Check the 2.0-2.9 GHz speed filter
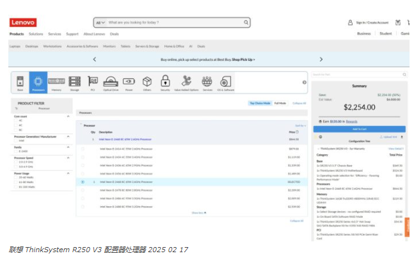 click(16, 162)
